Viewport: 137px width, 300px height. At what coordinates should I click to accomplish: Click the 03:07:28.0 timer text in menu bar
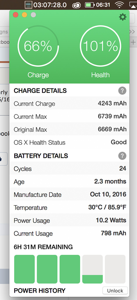[x=50, y=5]
